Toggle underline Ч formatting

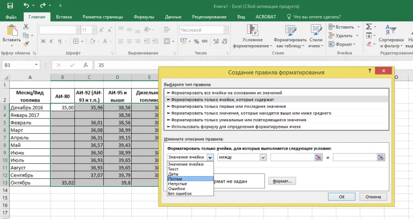click(x=60, y=41)
